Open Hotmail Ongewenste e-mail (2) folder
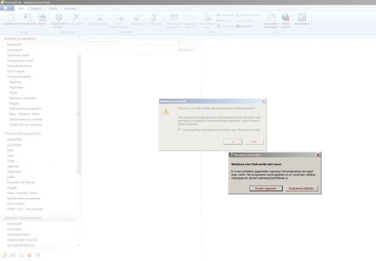 pos(22,240)
